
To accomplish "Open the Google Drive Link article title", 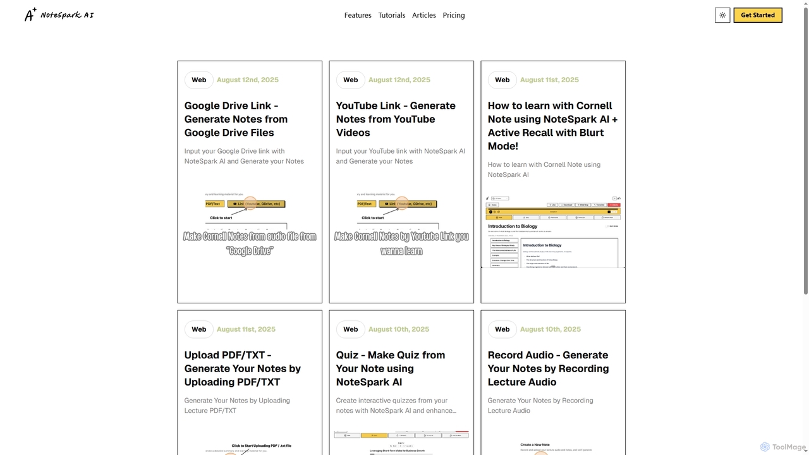I will [x=236, y=119].
